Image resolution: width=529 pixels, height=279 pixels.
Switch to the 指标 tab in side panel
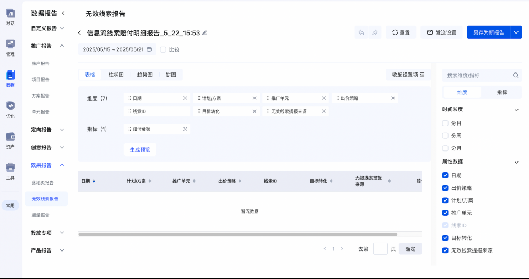click(501, 92)
